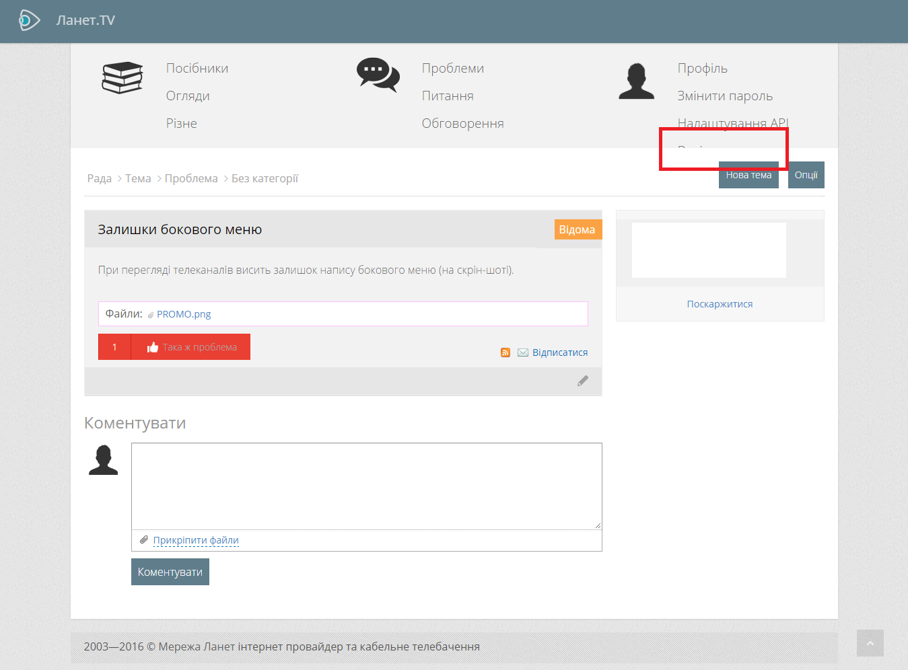The image size is (908, 670).
Task: Click the stacked books icon
Action: click(x=122, y=78)
